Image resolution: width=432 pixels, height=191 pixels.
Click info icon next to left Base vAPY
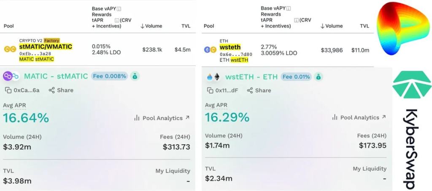tap(119, 9)
